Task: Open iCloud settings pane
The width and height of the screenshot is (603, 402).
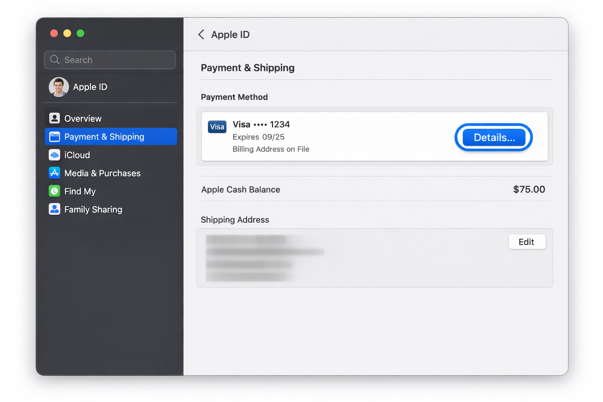Action: [111, 155]
